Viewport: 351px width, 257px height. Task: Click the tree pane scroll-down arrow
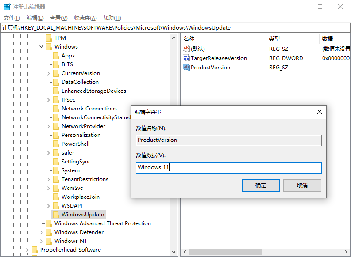(x=174, y=252)
